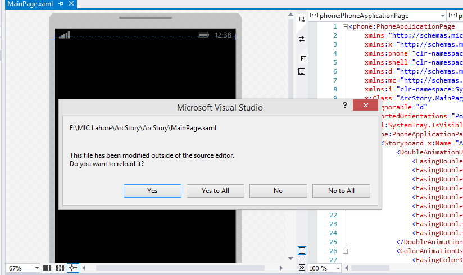463x275 pixels.
Task: Collapse the phone:PhoneApplicationPage XAML node
Action: (x=345, y=26)
